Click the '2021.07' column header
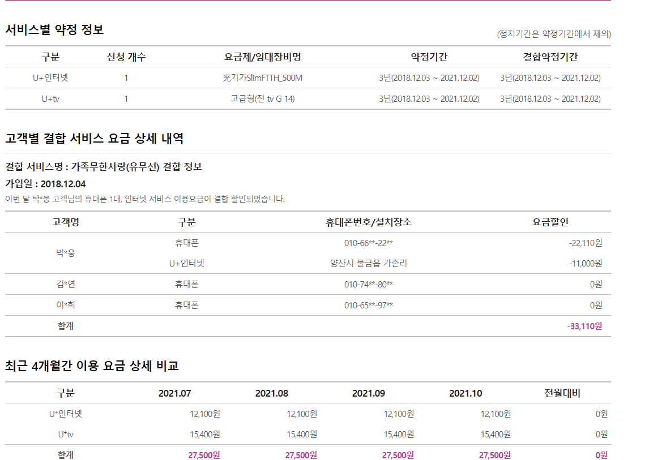 point(174,393)
